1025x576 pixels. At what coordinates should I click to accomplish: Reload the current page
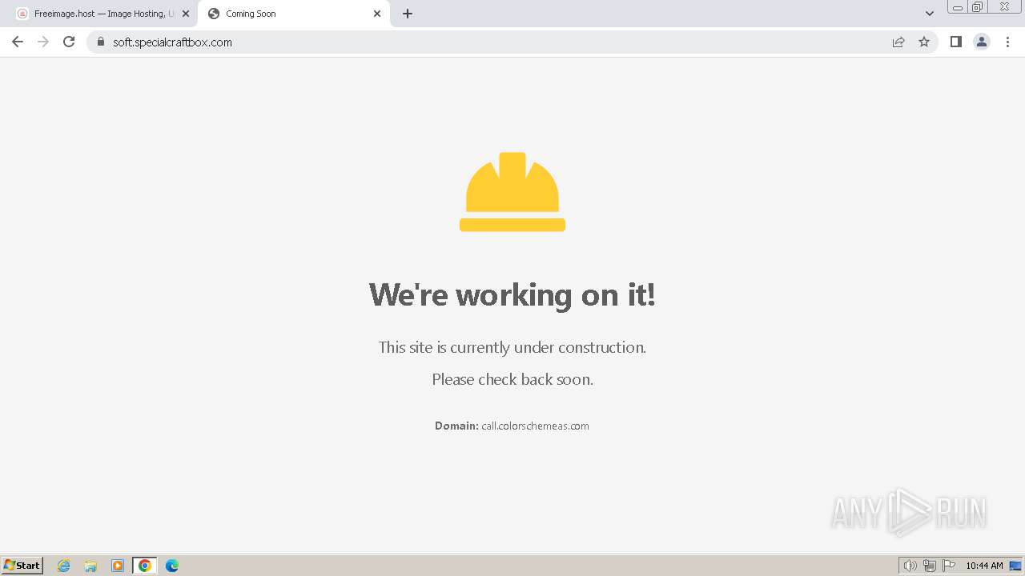69,42
